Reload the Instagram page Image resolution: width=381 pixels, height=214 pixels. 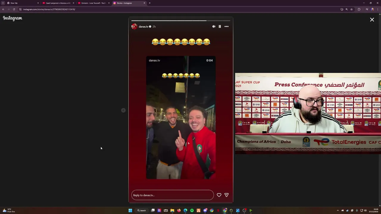pyautogui.click(x=14, y=9)
